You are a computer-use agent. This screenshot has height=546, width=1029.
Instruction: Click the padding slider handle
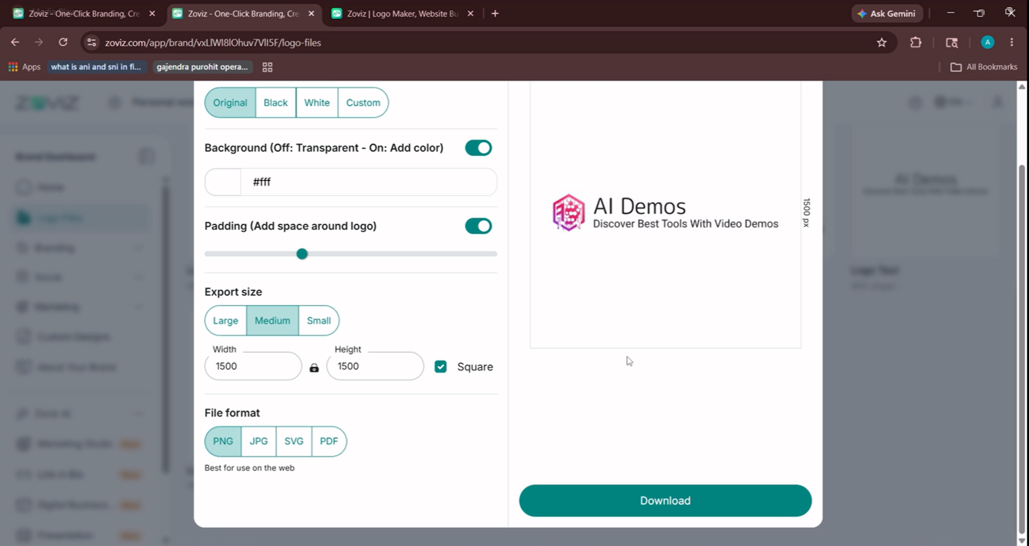302,254
